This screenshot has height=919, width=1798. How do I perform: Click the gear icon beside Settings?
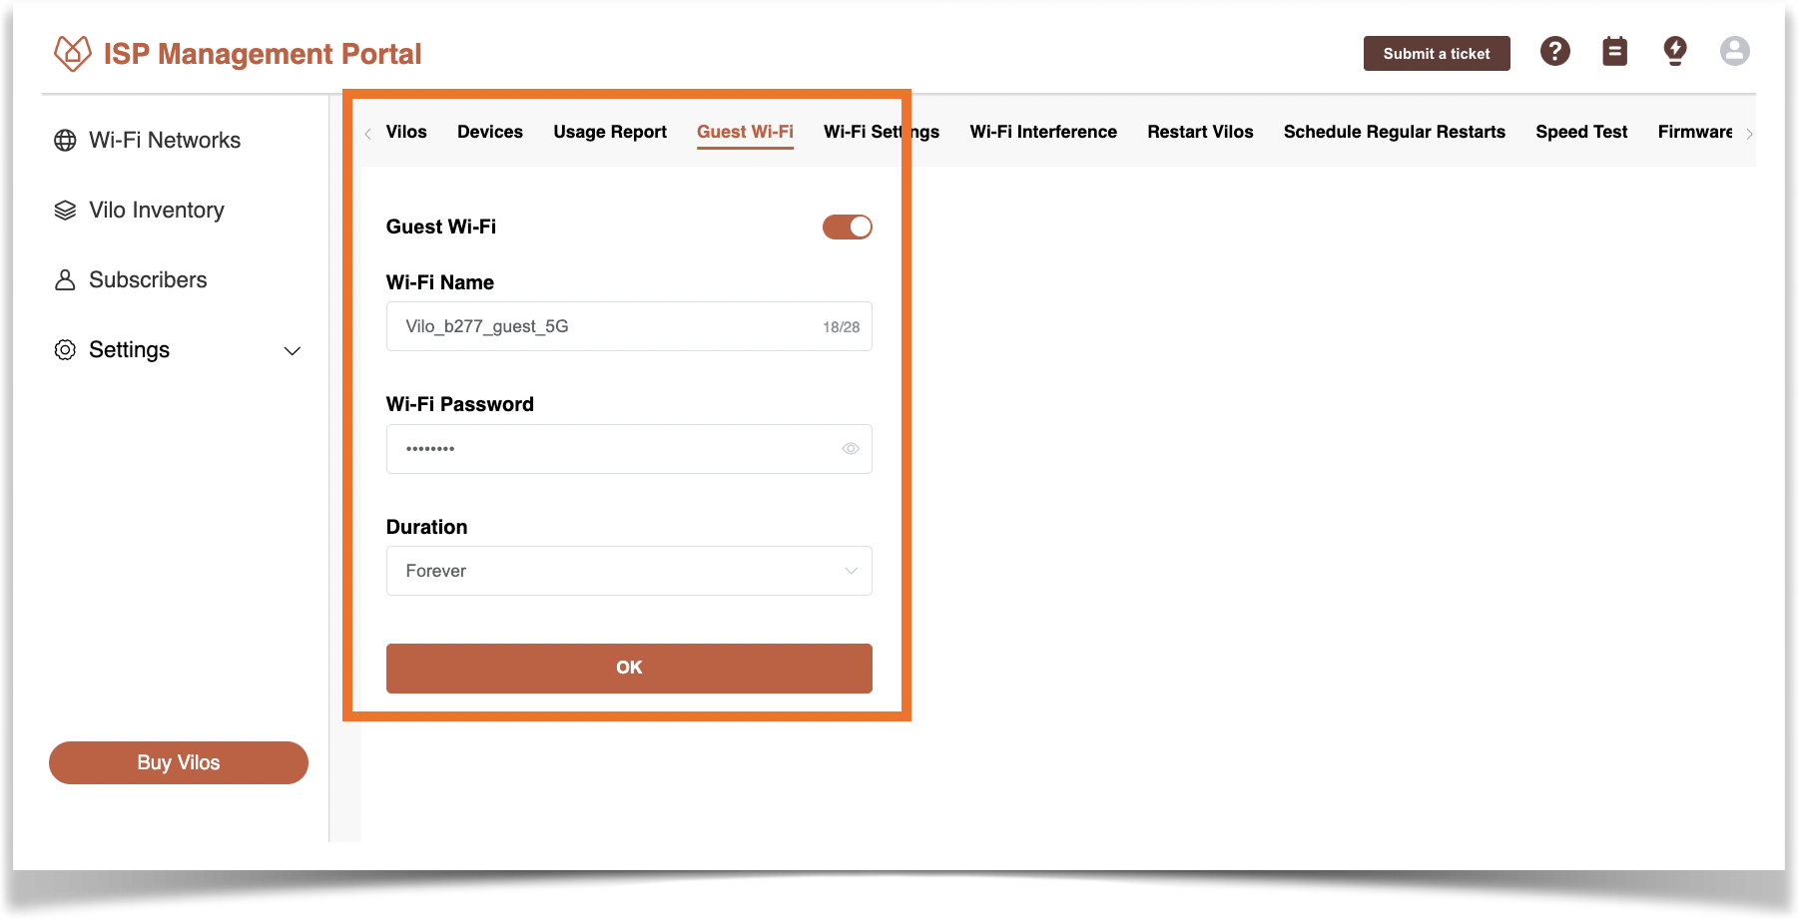point(65,350)
